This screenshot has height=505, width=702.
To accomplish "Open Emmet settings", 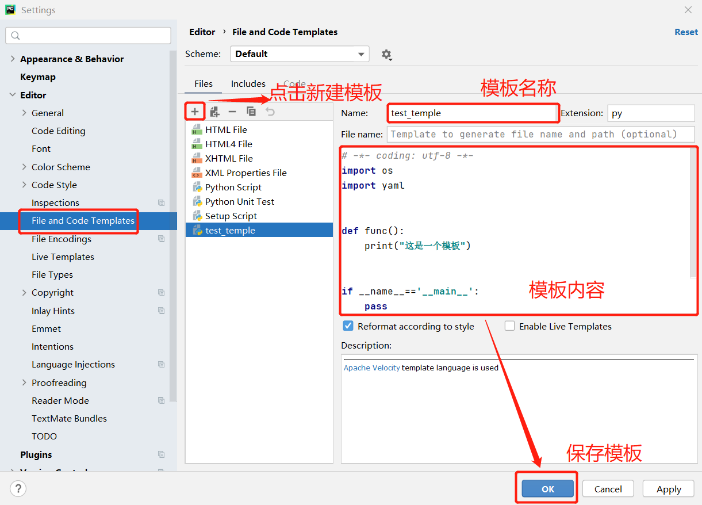I will (x=46, y=329).
